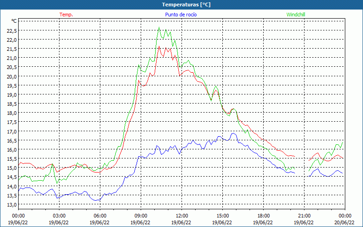This screenshot has width=363, height=227.
Task: Select the 22,5 y-axis value label
Action: tap(12, 30)
